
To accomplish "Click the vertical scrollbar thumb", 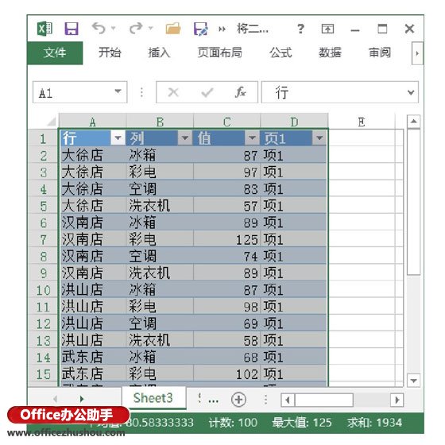I will [413, 202].
